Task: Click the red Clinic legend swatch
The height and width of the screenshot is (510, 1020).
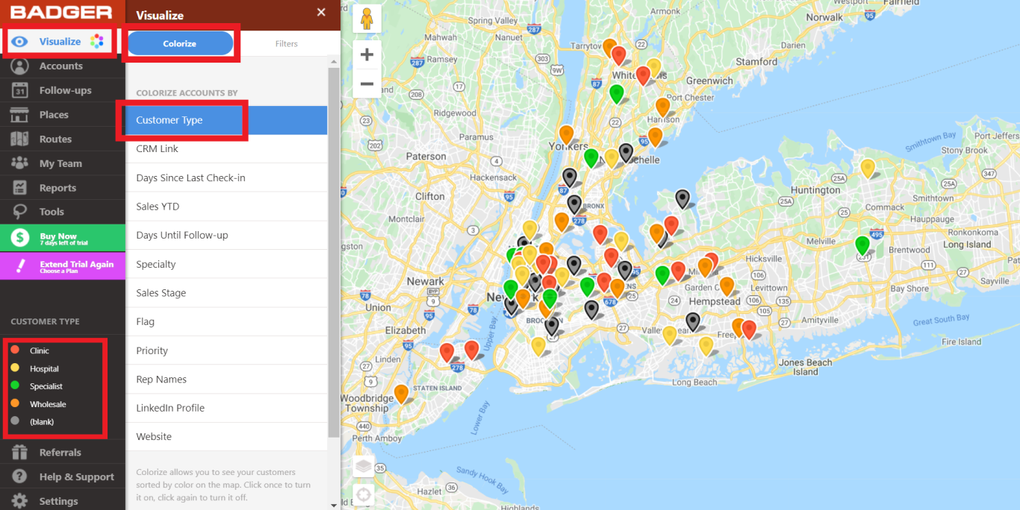Action: tap(15, 350)
